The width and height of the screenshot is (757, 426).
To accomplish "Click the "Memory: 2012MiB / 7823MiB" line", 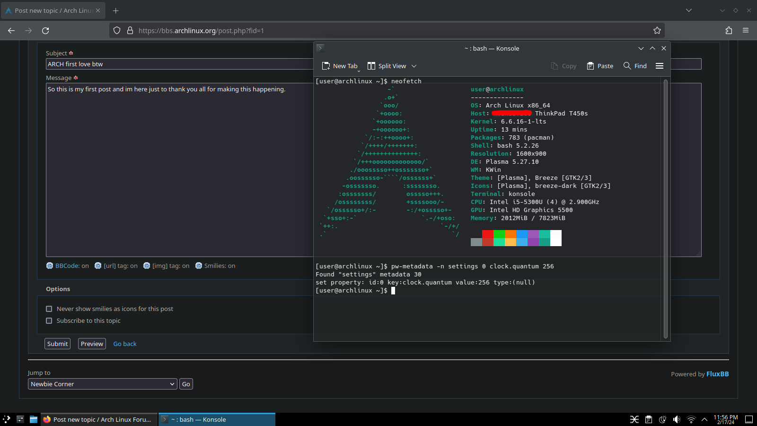I will (x=518, y=218).
